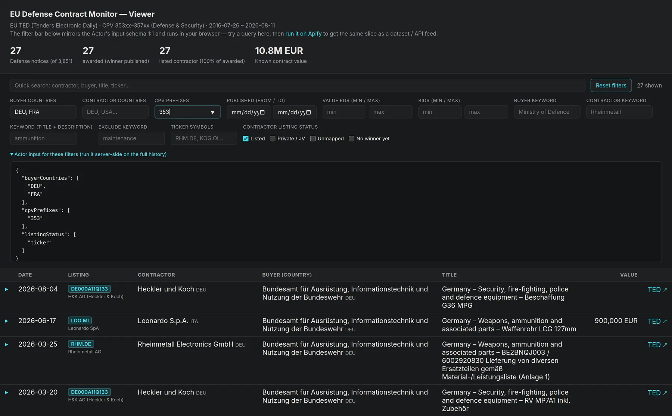The image size is (672, 416).
Task: Expand the 2026-06-17 Leonardo S.p.A. row
Action: tap(6, 321)
